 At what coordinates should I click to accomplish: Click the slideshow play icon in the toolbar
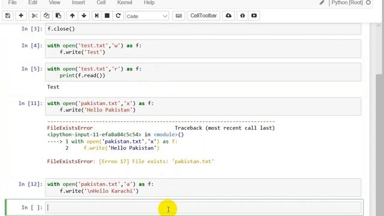tap(254, 16)
